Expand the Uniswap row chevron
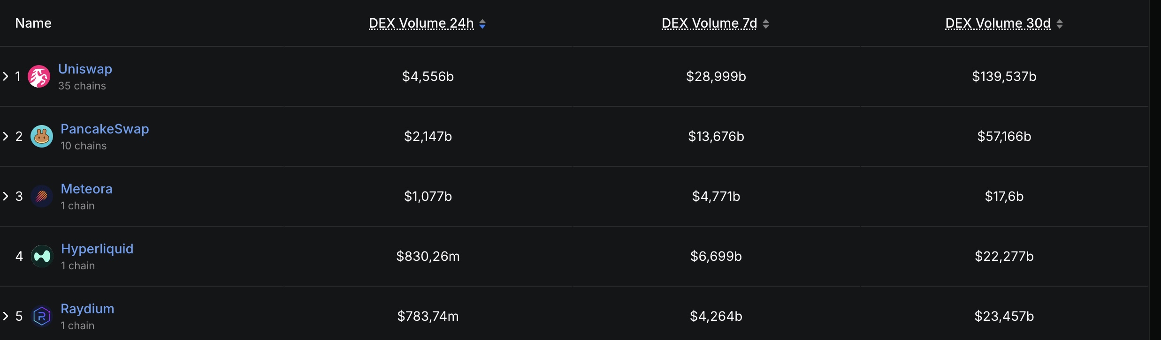Screen dimensions: 1161x340 [6, 76]
